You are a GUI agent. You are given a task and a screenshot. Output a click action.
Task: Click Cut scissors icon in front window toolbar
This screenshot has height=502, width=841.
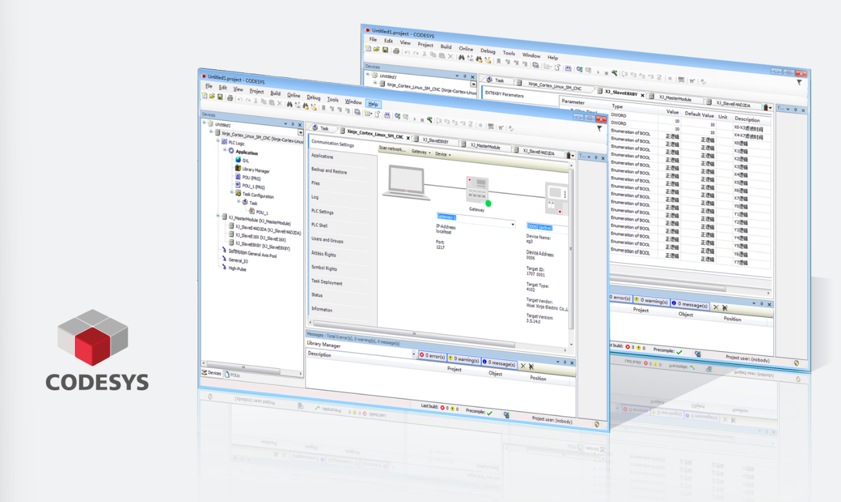[255, 101]
